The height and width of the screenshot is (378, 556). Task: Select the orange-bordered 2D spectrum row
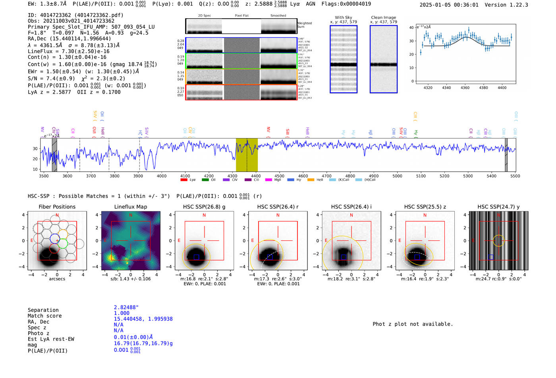point(241,77)
